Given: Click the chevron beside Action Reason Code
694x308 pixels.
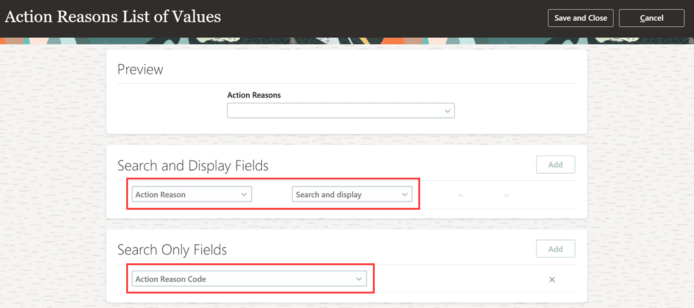Looking at the screenshot, I should (x=359, y=279).
